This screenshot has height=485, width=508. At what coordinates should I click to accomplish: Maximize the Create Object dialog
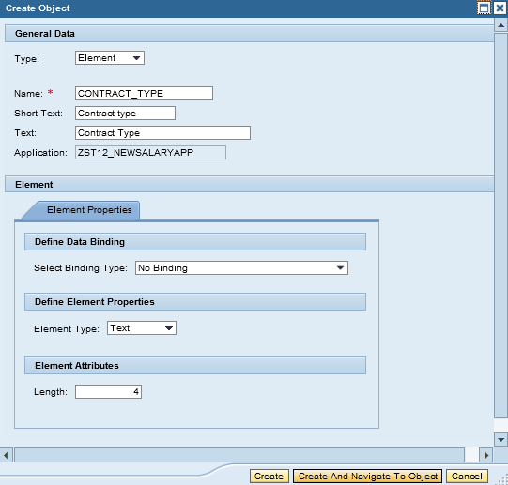(x=484, y=8)
